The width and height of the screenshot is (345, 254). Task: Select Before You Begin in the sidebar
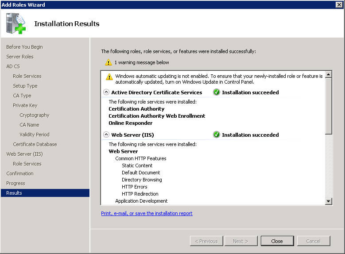coord(24,47)
